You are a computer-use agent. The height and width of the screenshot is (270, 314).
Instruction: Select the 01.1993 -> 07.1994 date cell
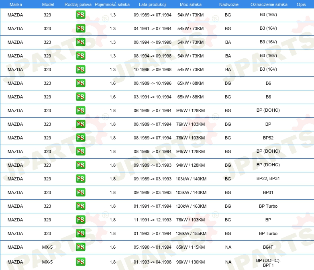[x=153, y=233]
